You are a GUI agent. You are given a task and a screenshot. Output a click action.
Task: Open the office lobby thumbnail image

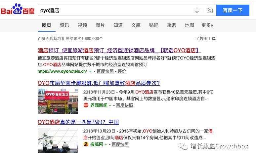[x=58, y=140]
